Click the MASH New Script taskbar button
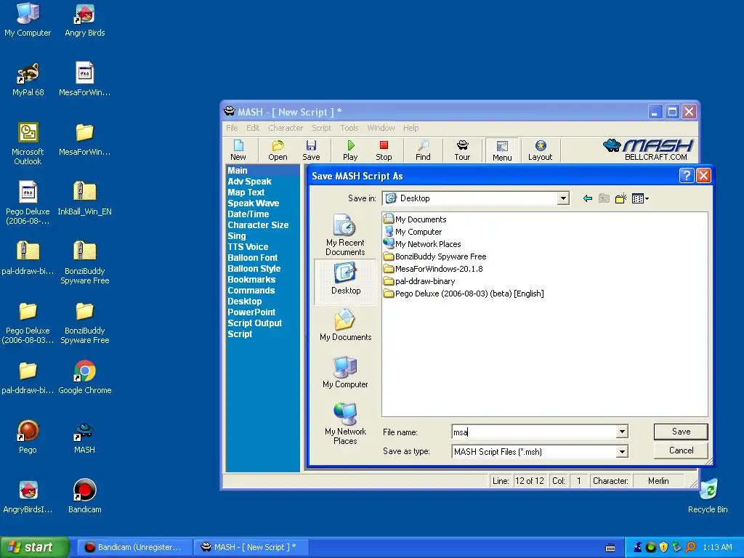Screen dimensions: 744x558 [251, 547]
